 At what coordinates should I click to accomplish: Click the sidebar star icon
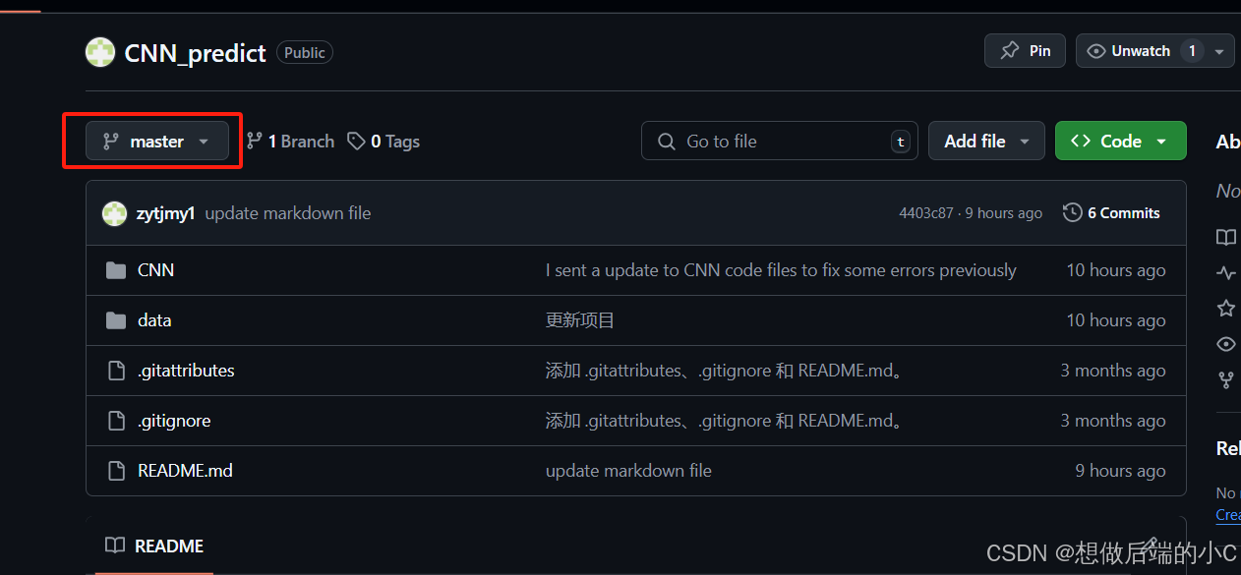coord(1226,309)
